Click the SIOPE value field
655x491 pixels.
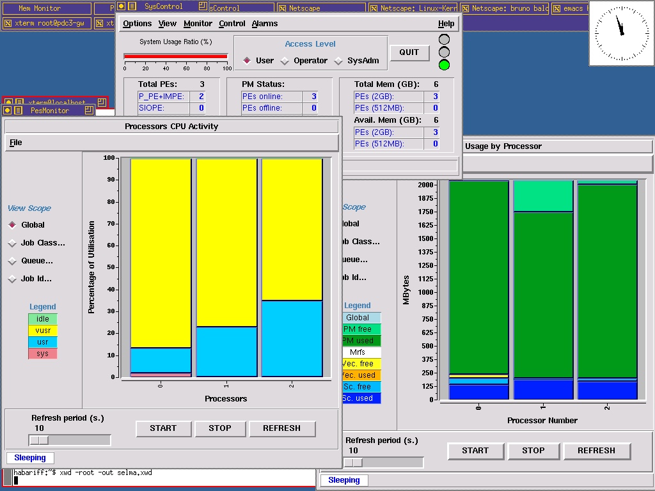click(197, 108)
